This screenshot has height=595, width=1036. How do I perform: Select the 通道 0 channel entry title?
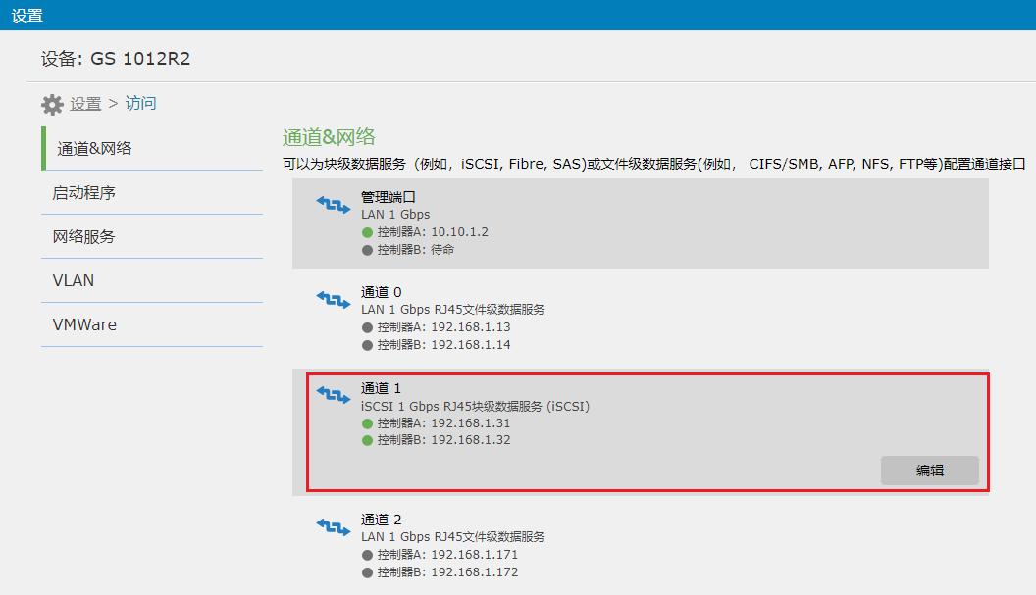[x=381, y=292]
